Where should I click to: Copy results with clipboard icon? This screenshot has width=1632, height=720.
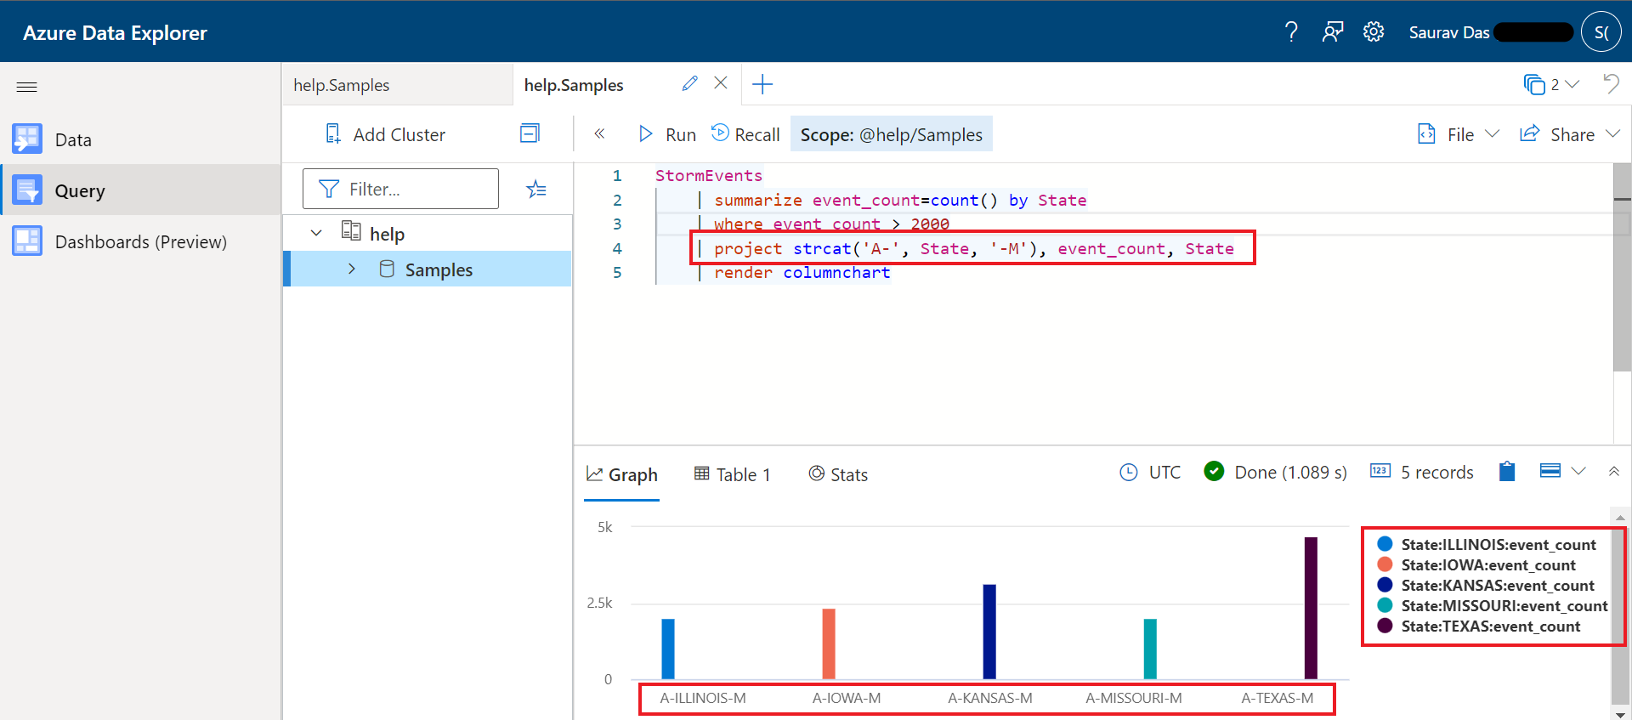pos(1507,471)
